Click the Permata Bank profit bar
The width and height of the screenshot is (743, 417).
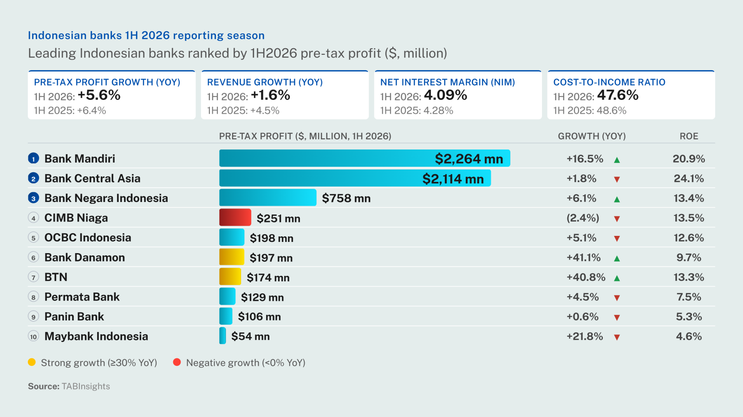(x=228, y=296)
